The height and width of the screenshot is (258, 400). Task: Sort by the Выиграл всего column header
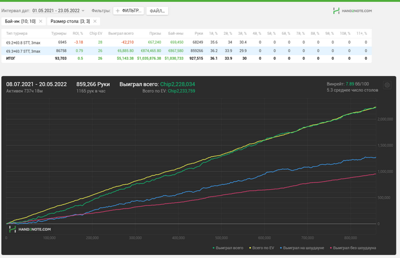pos(121,33)
